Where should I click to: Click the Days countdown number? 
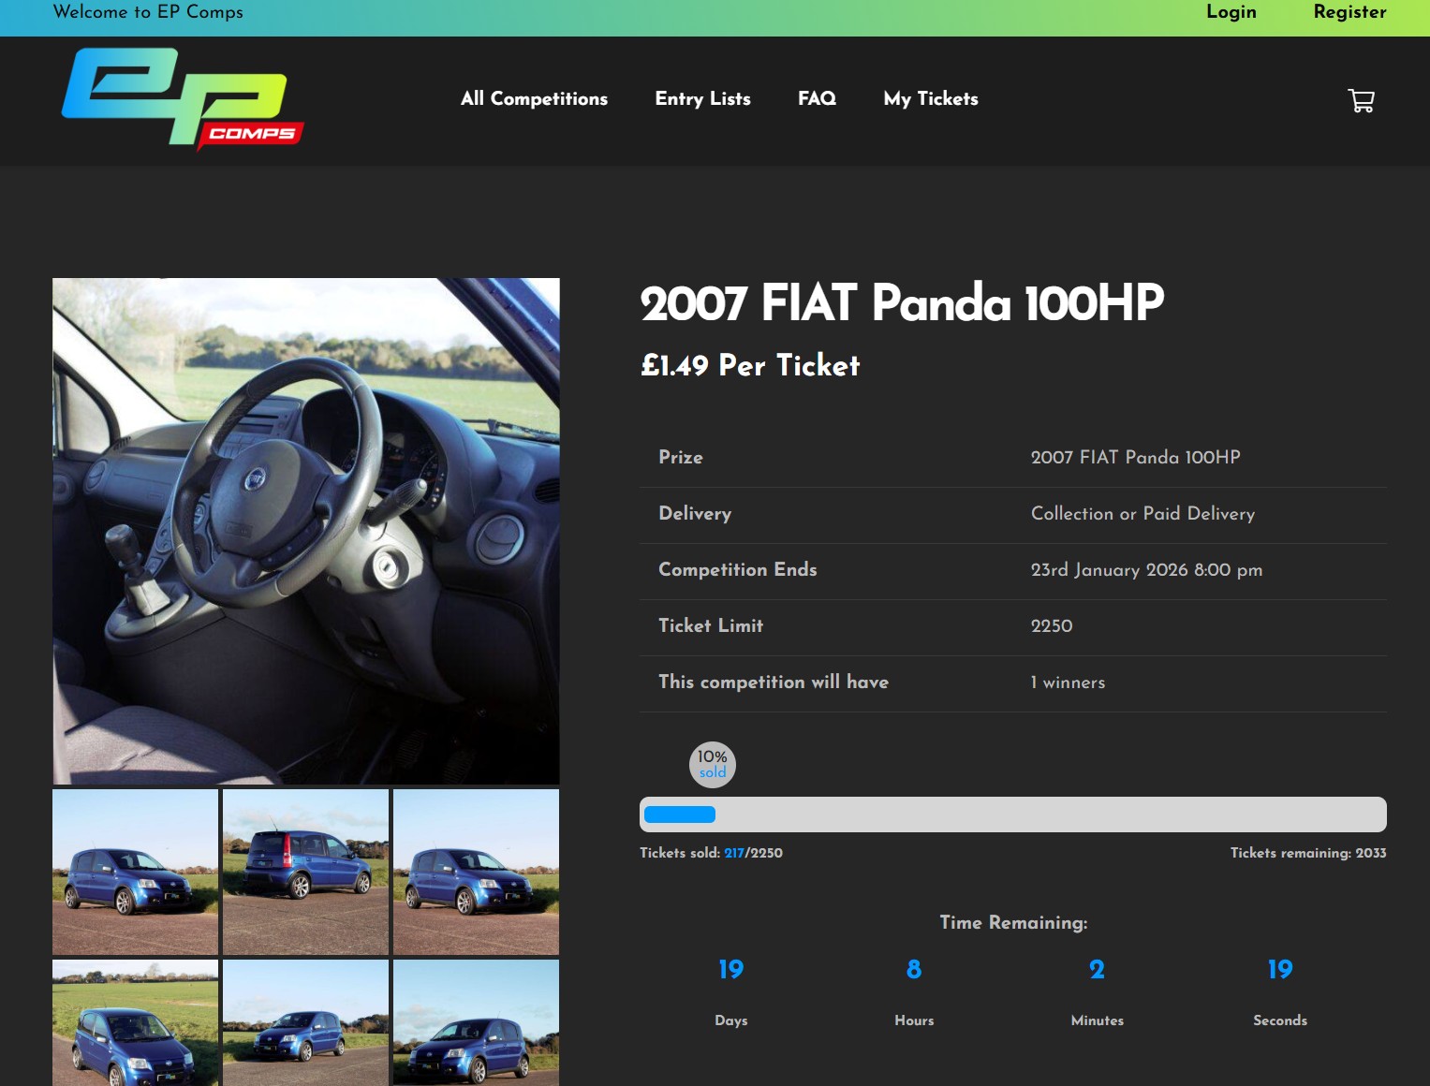click(x=730, y=971)
